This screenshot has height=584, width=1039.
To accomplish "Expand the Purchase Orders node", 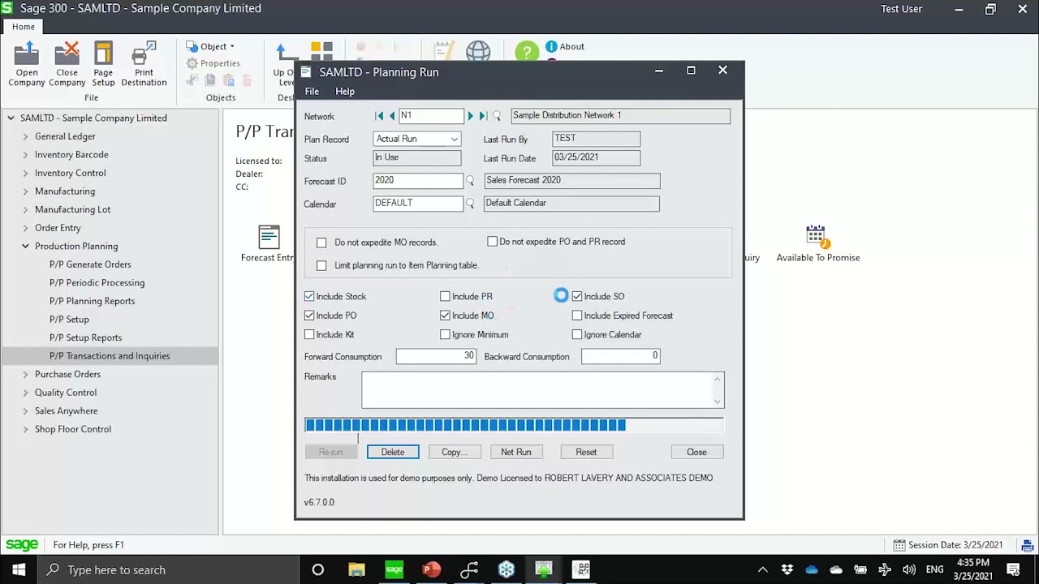I will (x=25, y=374).
